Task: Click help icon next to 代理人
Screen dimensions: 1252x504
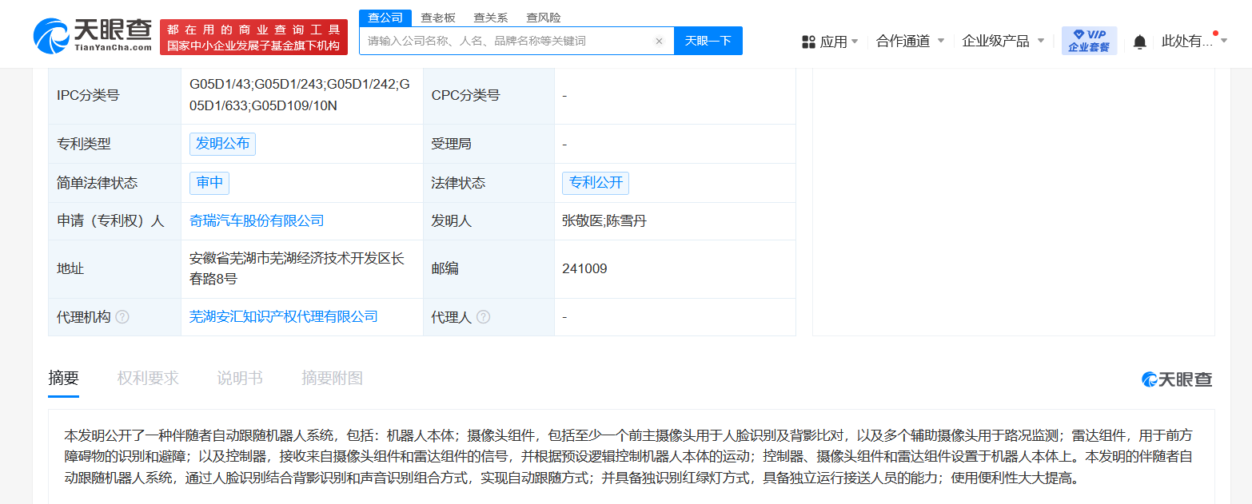Action: click(483, 317)
